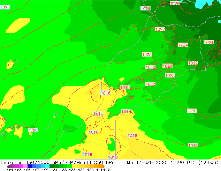
Task: Click the '1026' isobar label at top-left corner
Action: 5,7
